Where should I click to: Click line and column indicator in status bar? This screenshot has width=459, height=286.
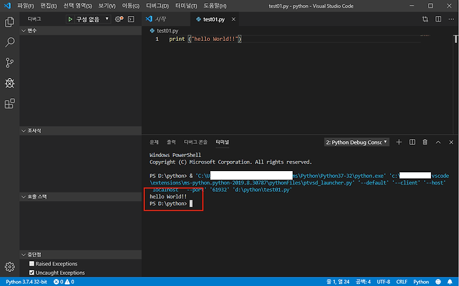pyautogui.click(x=338, y=282)
